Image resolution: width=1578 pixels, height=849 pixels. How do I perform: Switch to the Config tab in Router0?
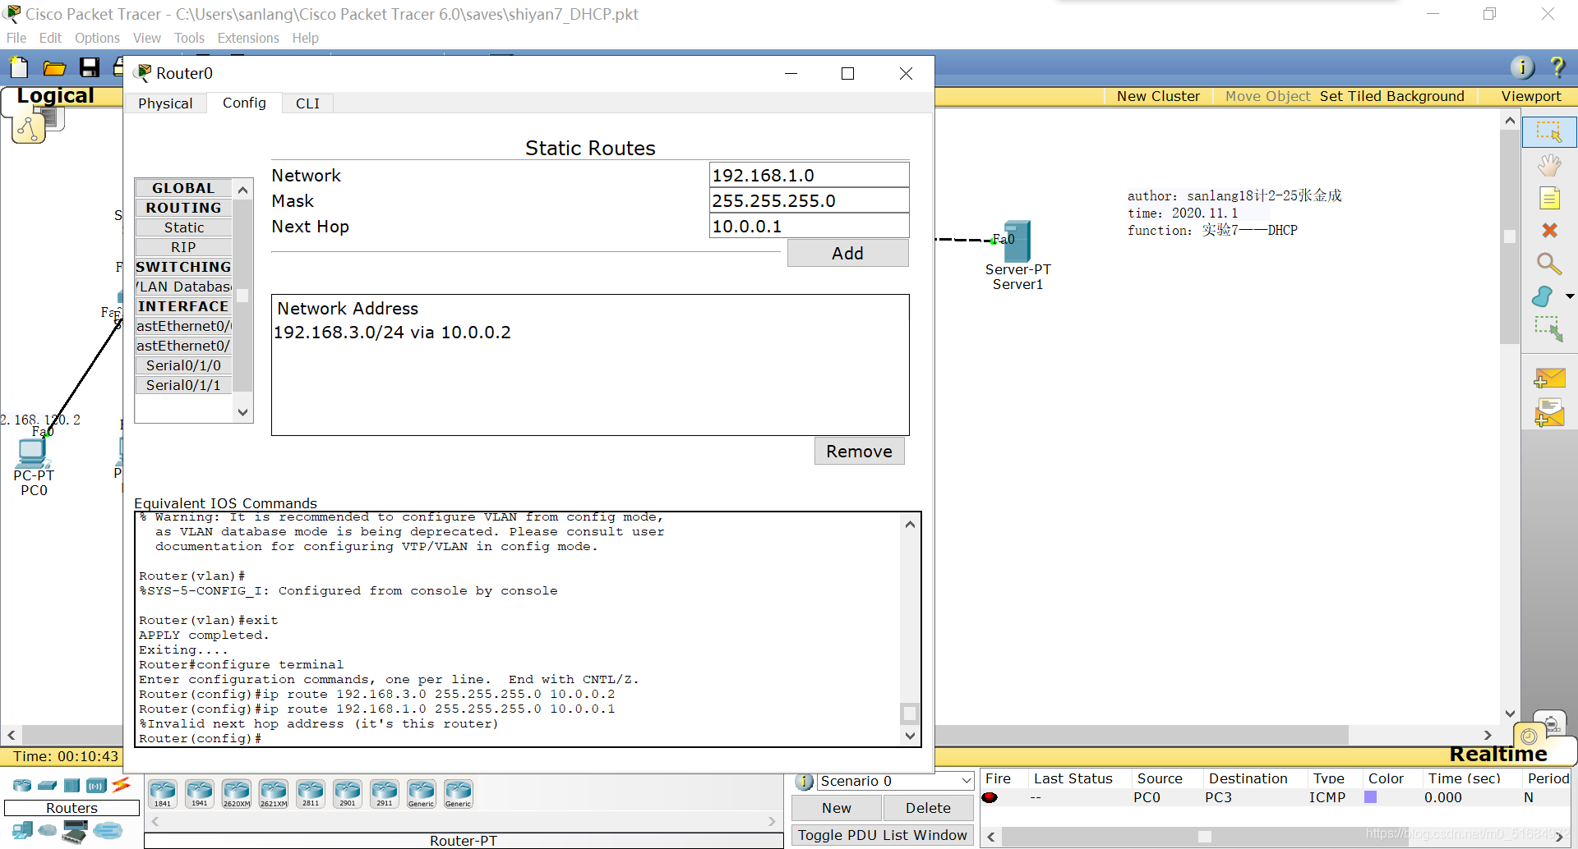pos(244,103)
